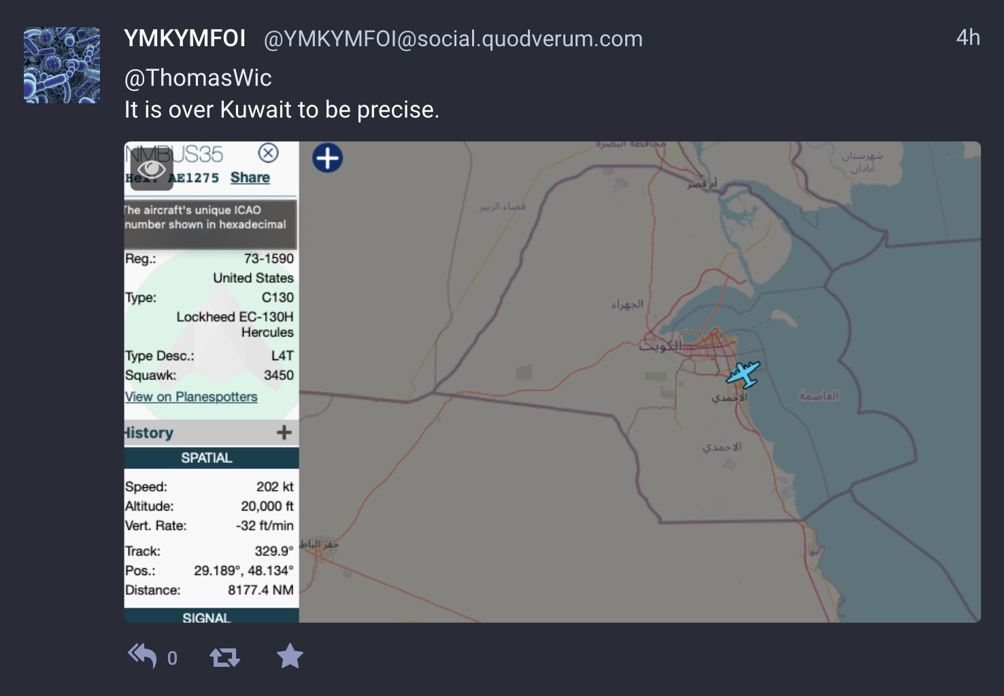Click the Kuwait City label on map
Viewport: 1004px width, 696px height.
(660, 346)
